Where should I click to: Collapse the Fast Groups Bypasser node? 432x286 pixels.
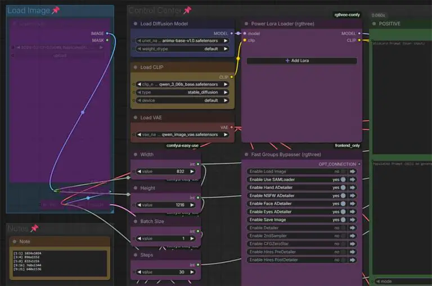[246, 155]
